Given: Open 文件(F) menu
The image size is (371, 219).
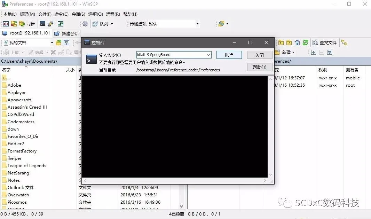Looking at the screenshot, I should (x=45, y=14).
